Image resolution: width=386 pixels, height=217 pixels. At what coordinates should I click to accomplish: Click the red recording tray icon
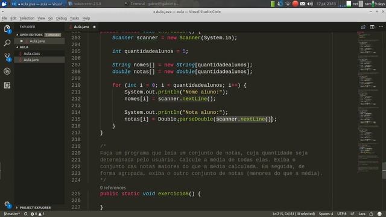295,4
